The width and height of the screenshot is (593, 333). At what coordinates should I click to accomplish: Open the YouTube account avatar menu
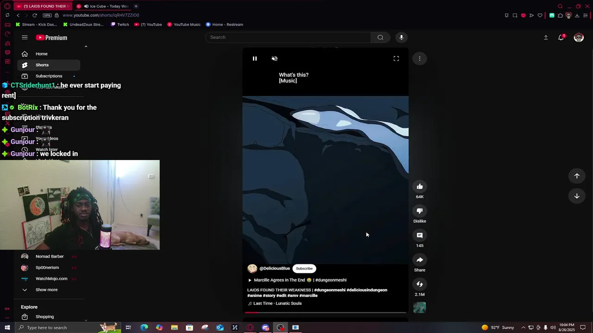tap(579, 37)
